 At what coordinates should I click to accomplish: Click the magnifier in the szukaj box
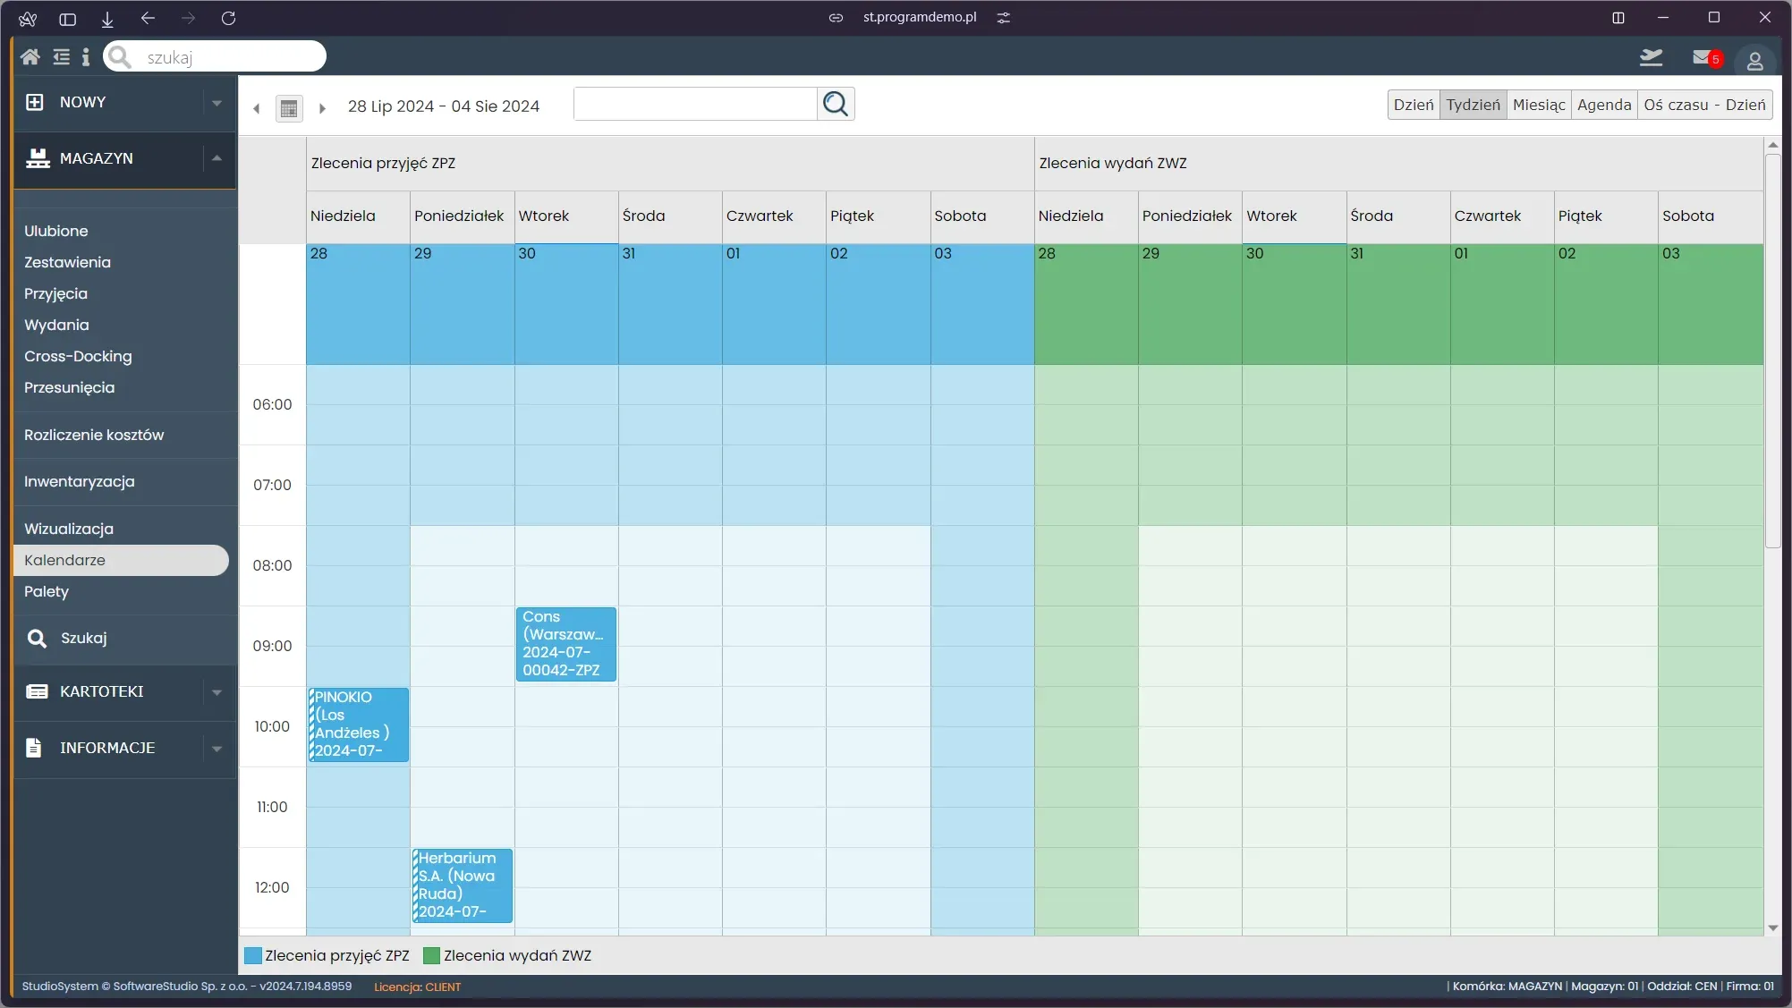pos(120,57)
